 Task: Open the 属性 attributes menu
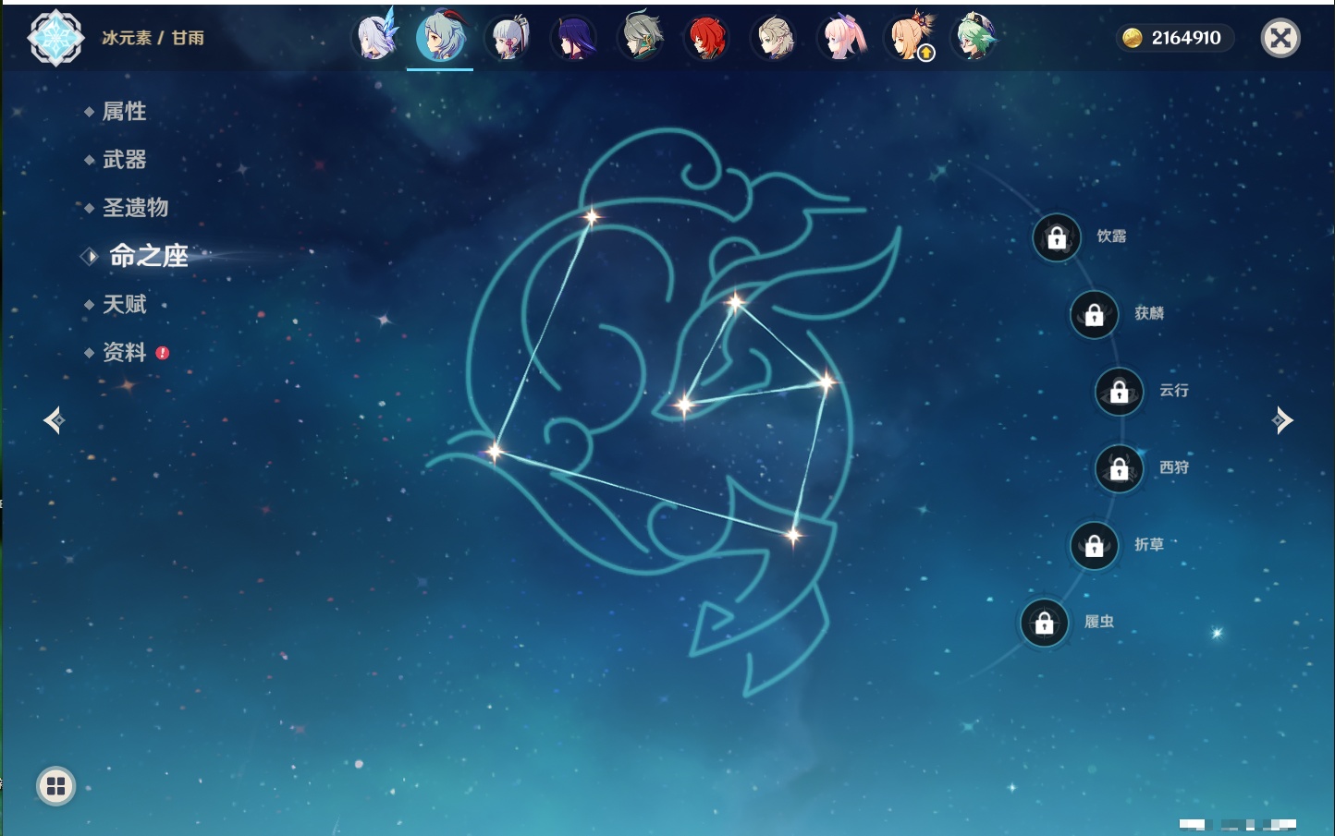[124, 112]
